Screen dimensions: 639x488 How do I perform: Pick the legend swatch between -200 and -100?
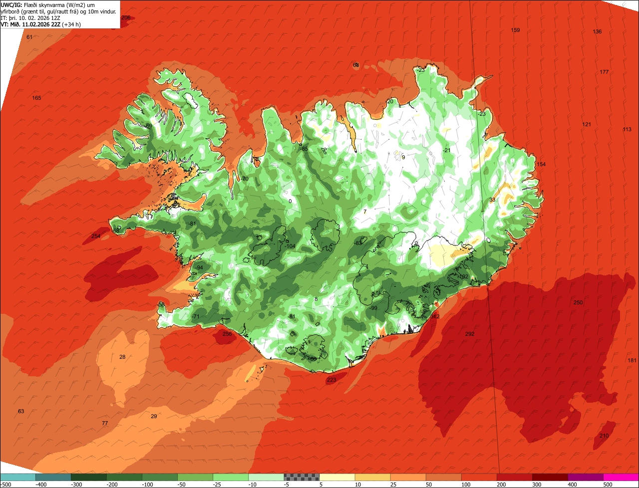[x=124, y=477]
